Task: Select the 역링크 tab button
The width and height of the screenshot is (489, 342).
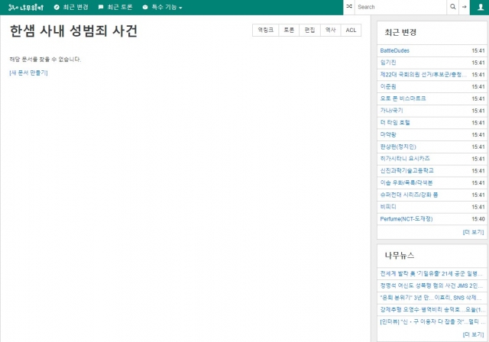Action: tap(265, 31)
